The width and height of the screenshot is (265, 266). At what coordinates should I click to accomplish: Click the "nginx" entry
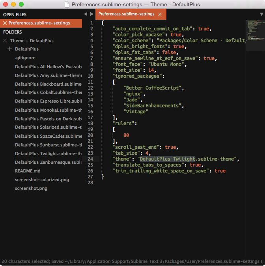[x=133, y=94]
